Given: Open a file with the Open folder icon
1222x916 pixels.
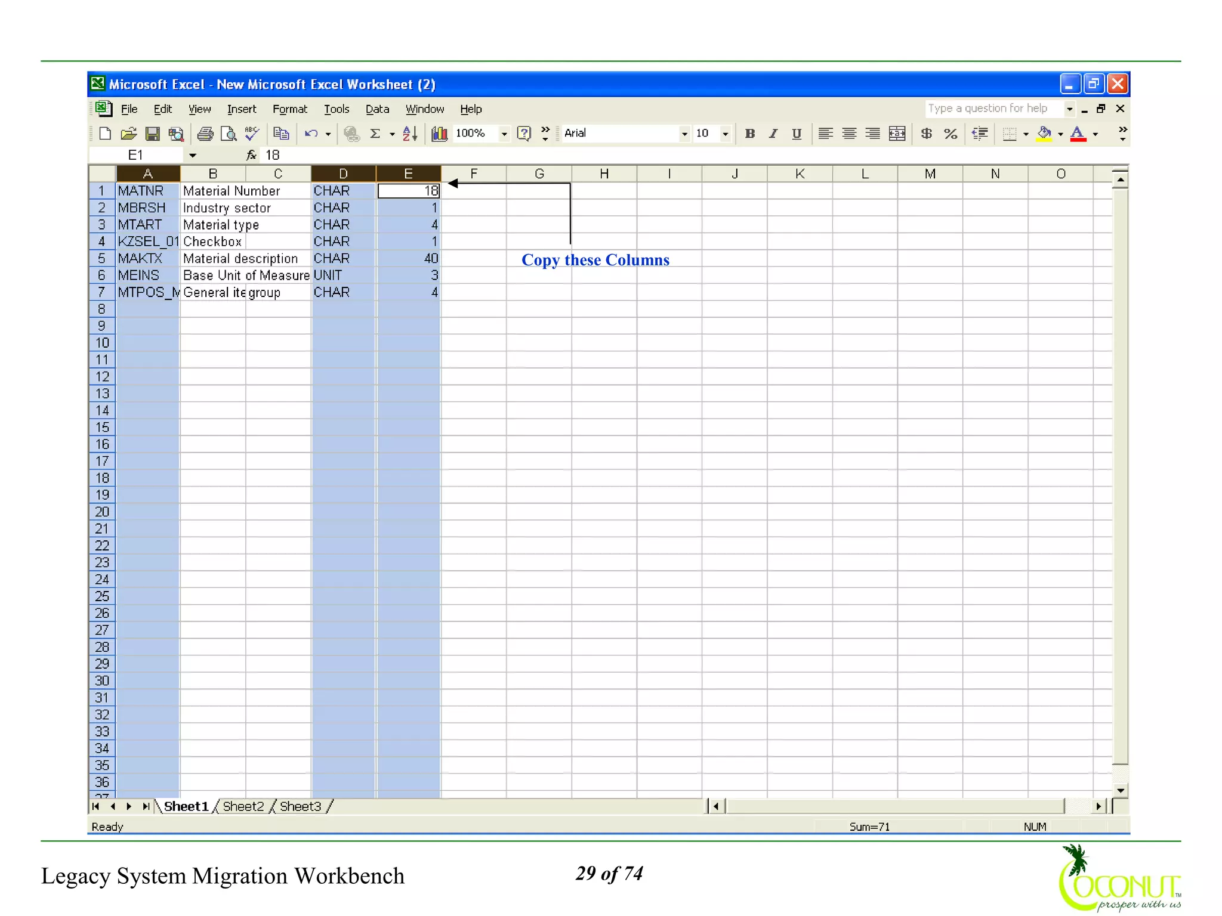Looking at the screenshot, I should pyautogui.click(x=128, y=134).
